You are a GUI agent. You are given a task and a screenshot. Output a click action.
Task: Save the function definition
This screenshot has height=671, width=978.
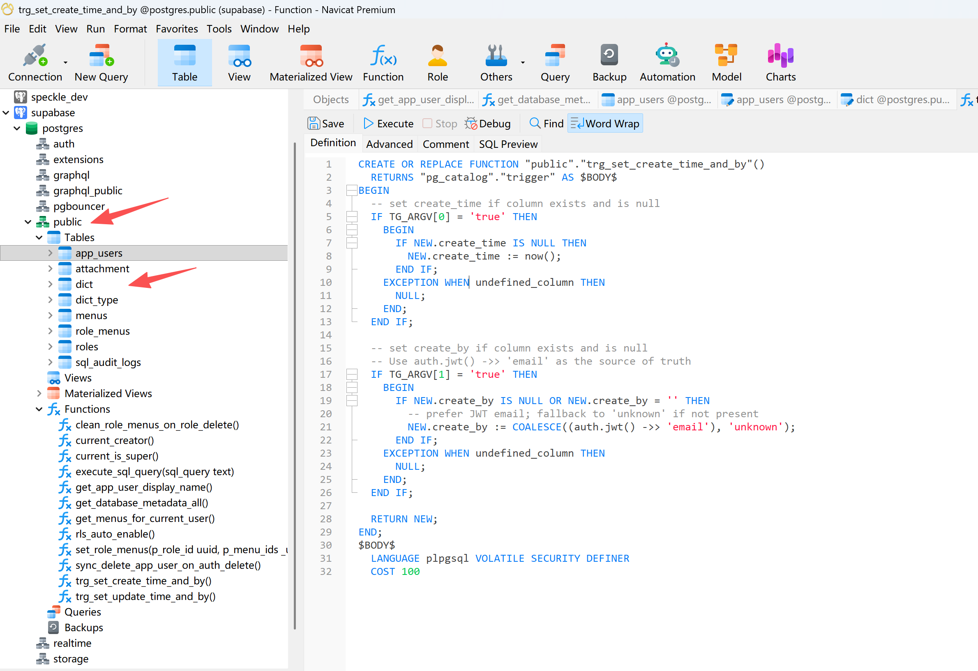click(327, 123)
